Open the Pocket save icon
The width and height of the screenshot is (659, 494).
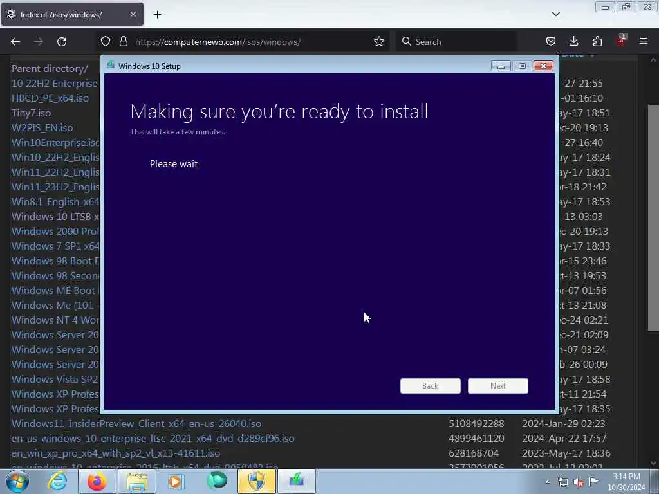(551, 41)
